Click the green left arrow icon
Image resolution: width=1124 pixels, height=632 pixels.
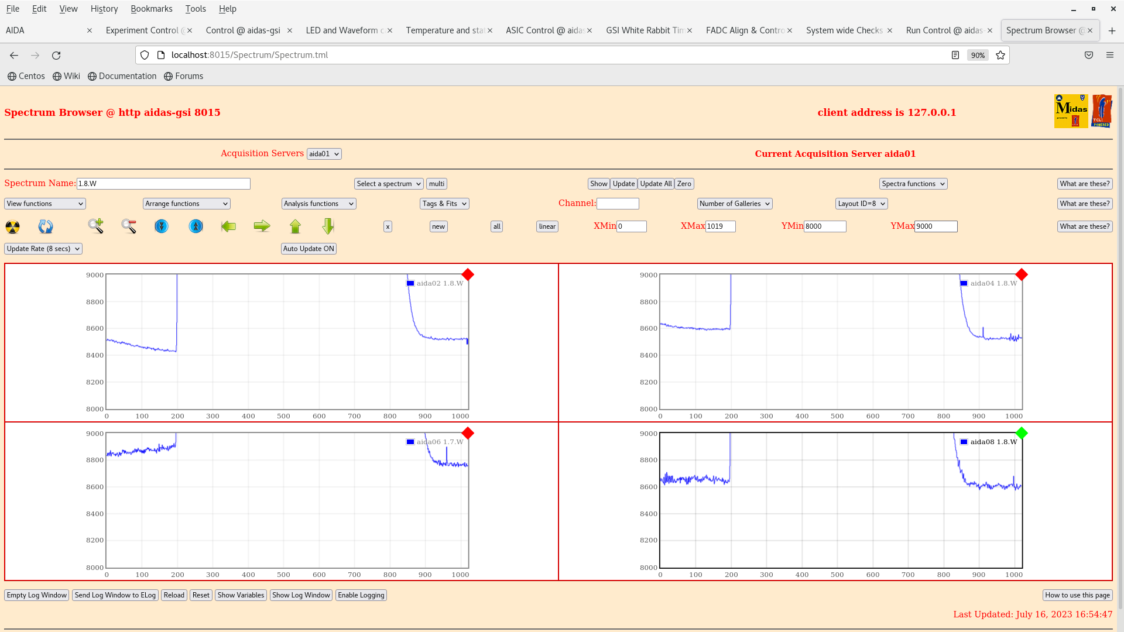(228, 226)
